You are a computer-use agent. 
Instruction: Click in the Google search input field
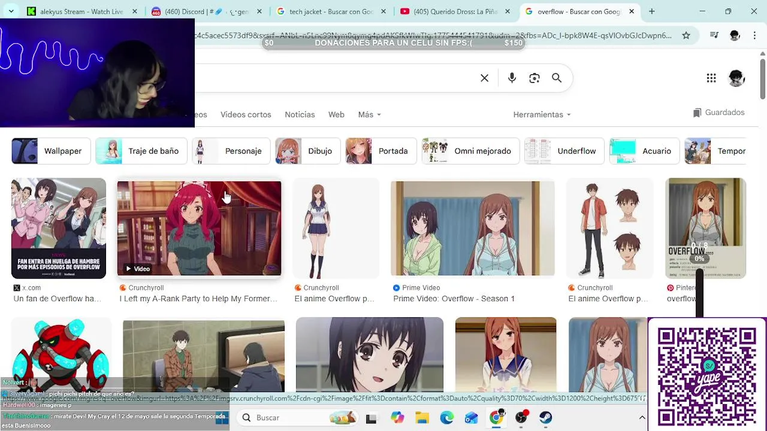click(336, 78)
